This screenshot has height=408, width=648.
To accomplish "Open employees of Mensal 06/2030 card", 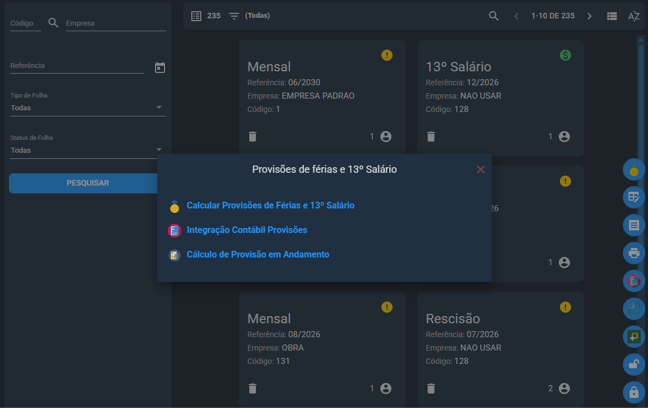I will (x=385, y=137).
